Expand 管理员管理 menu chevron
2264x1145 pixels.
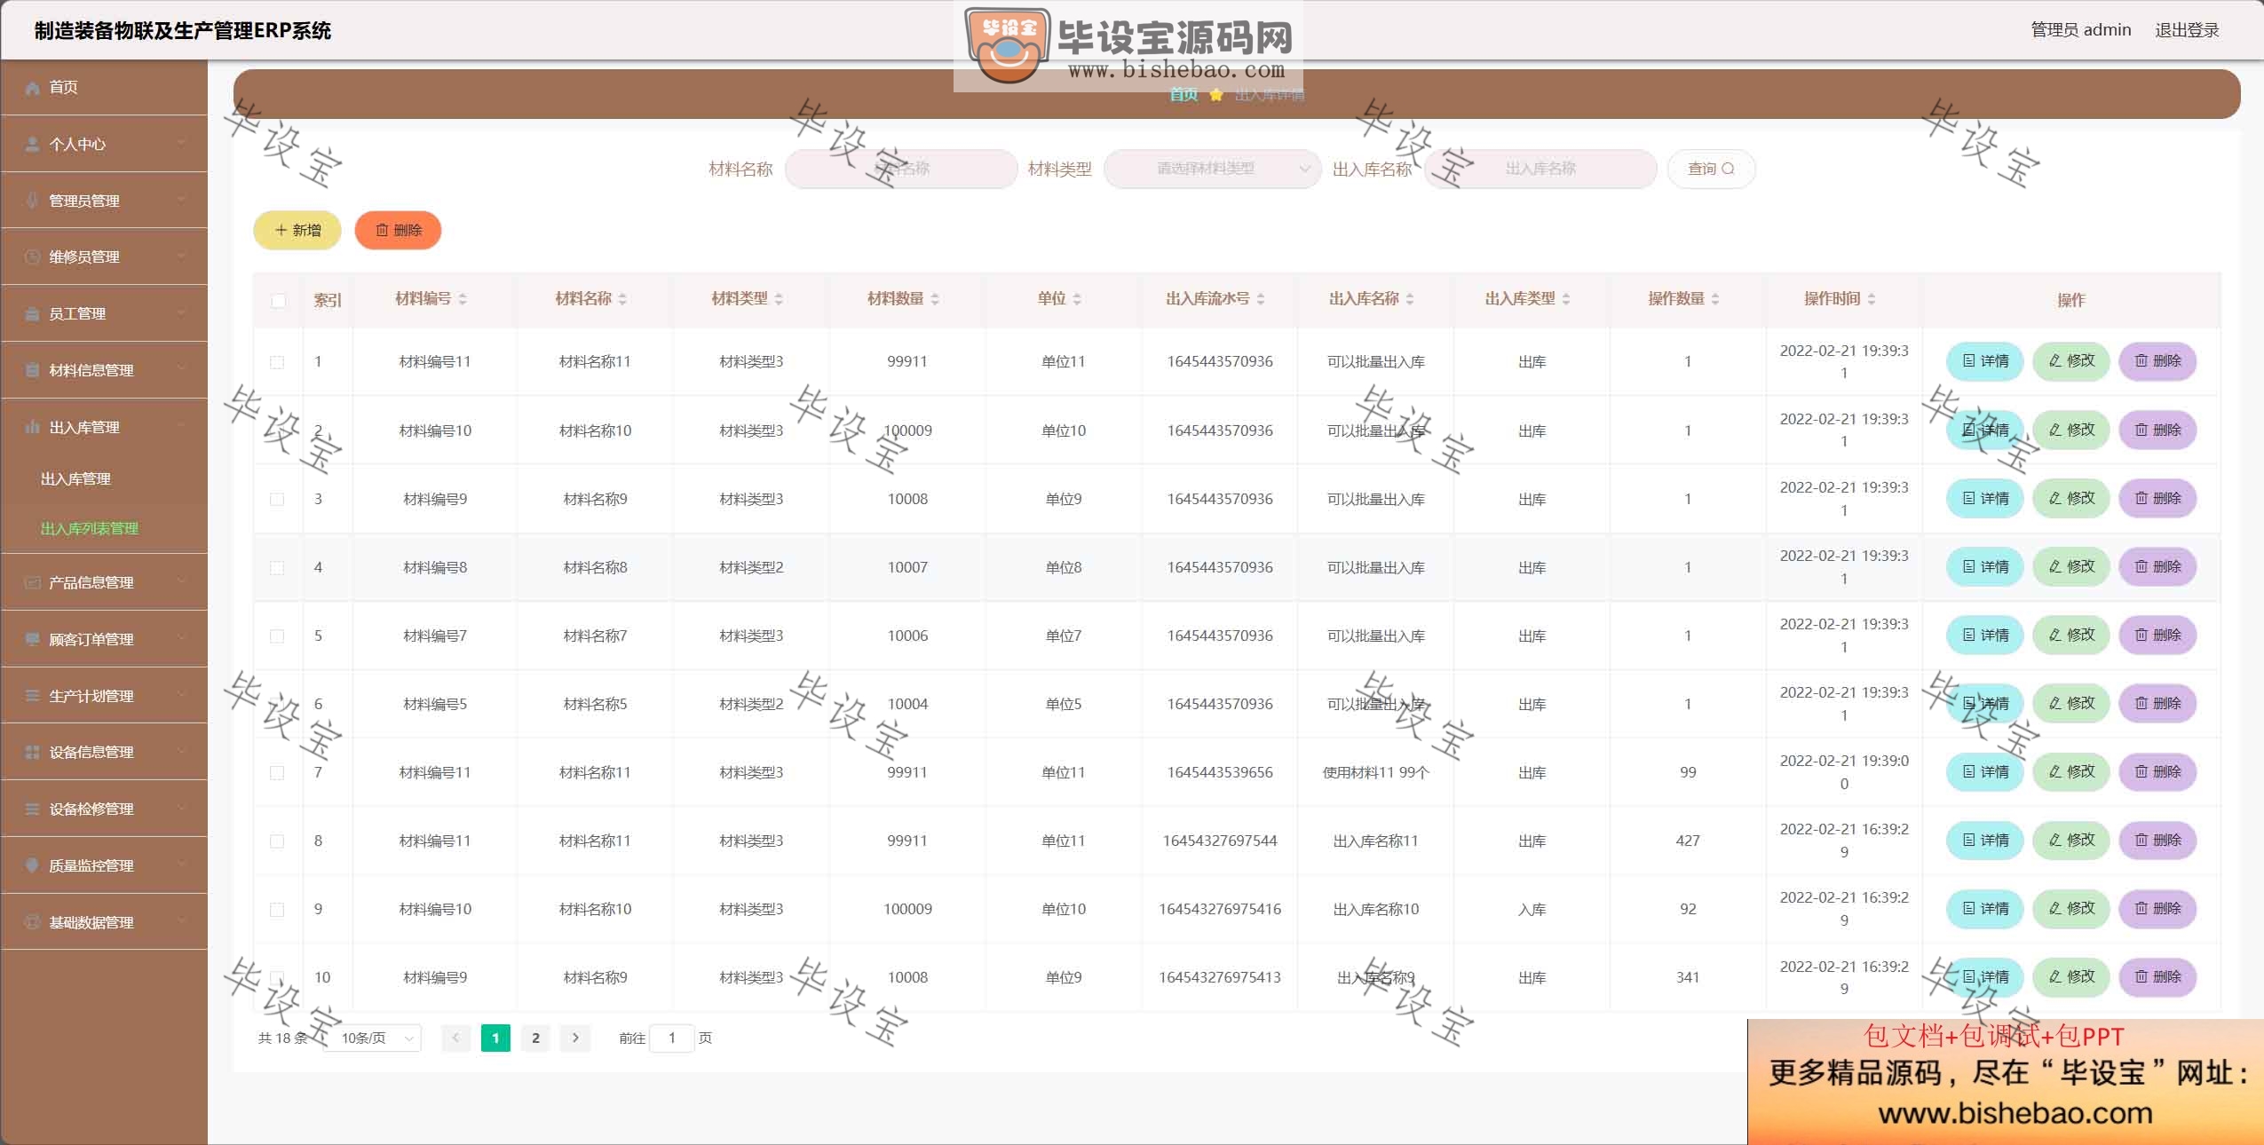[x=182, y=201]
